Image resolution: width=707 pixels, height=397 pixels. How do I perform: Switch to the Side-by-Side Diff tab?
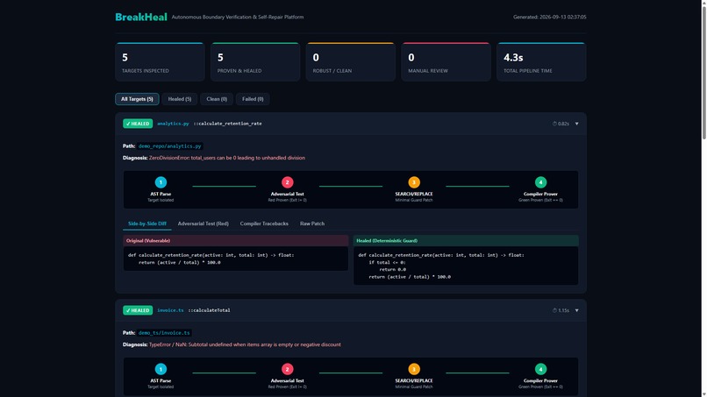click(x=147, y=223)
